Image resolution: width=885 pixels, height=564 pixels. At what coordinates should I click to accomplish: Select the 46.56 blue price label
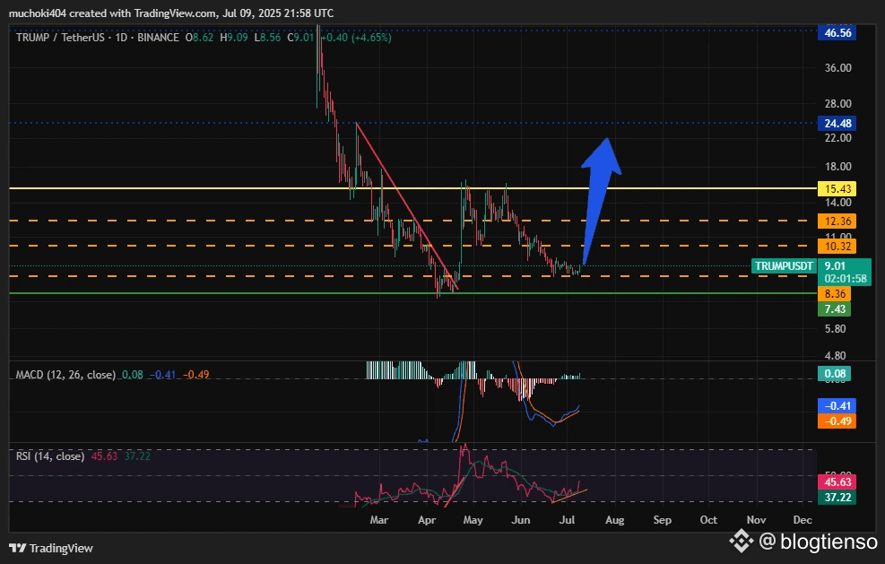click(837, 33)
